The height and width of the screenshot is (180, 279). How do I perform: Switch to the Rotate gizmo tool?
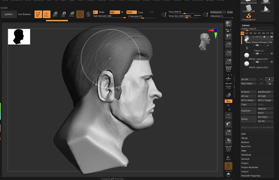point(72,14)
